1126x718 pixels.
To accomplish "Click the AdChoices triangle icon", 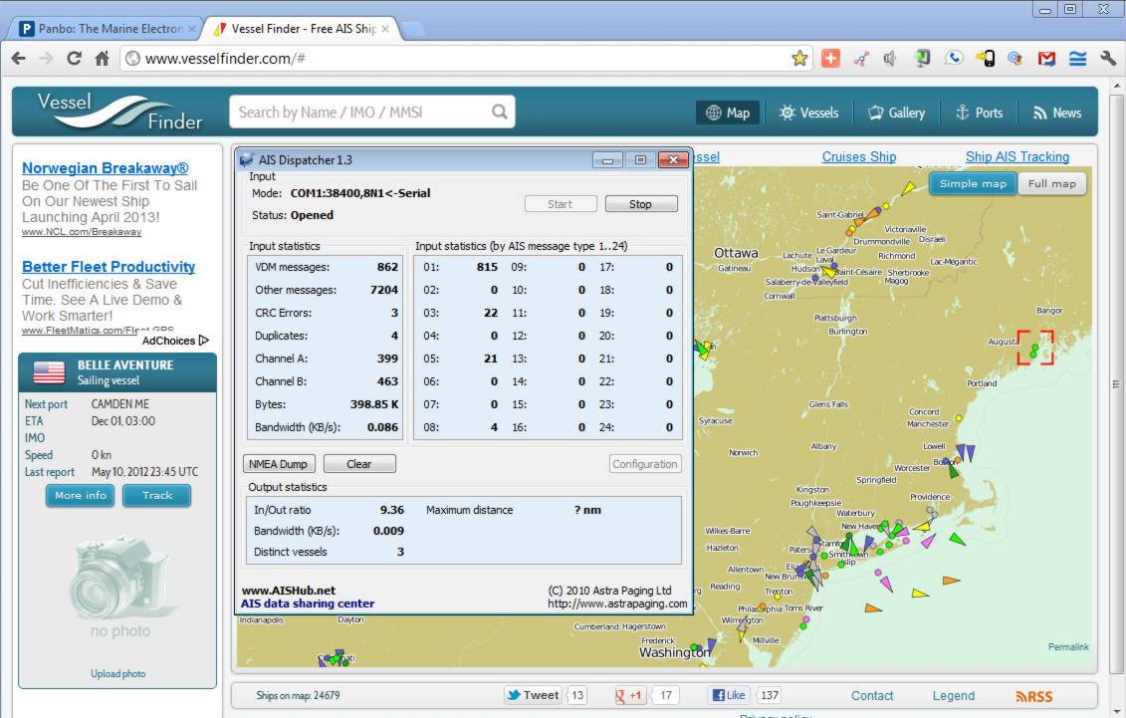I will click(x=204, y=341).
